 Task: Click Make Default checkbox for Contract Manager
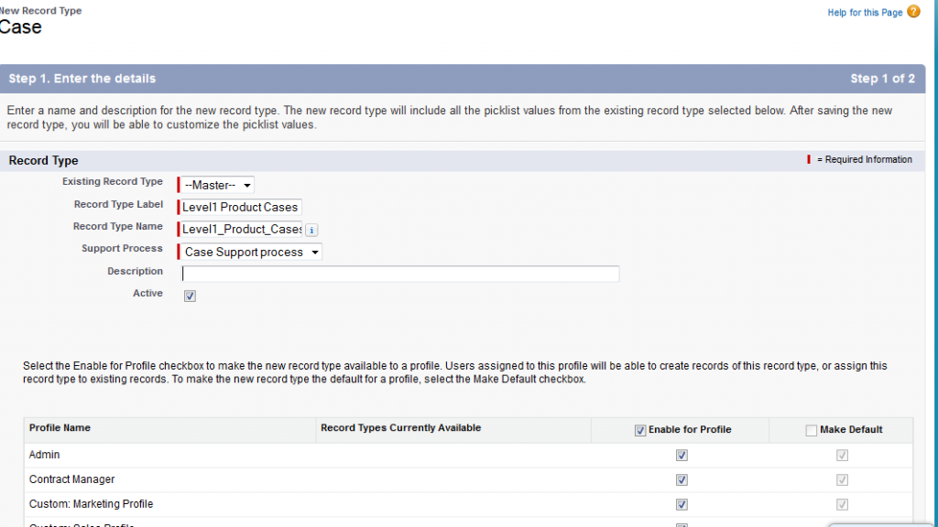click(842, 479)
